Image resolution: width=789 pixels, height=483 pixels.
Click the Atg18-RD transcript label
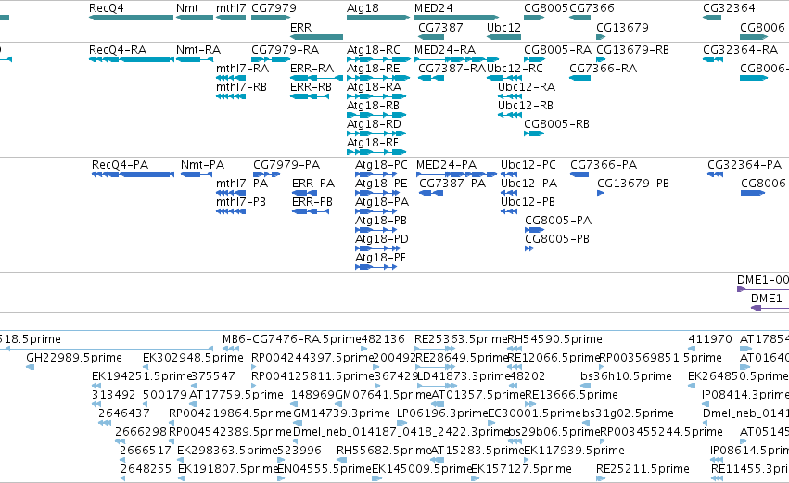pos(374,124)
